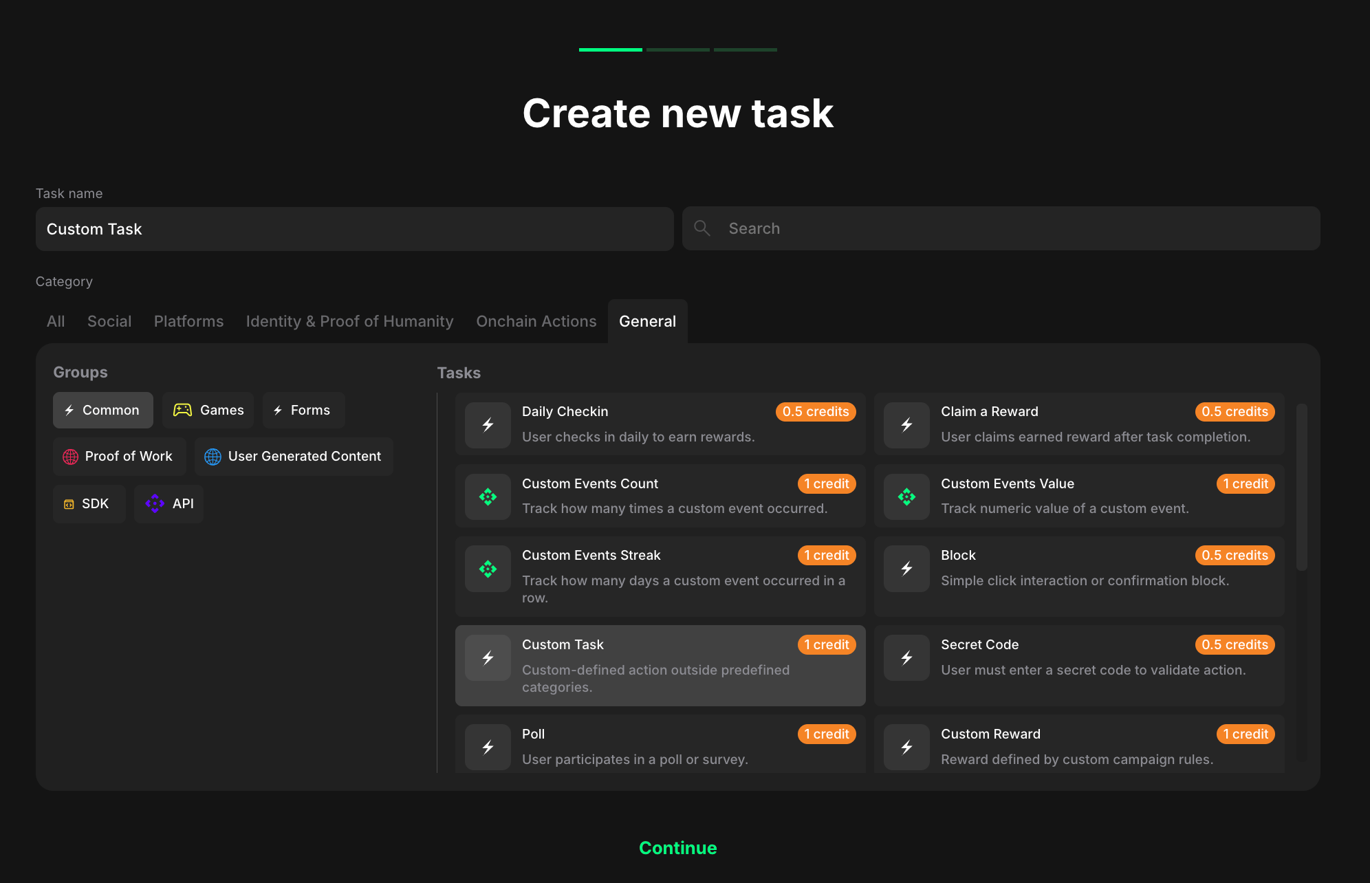Click the Poll task lightning icon
This screenshot has height=883, width=1370.
pyautogui.click(x=488, y=748)
